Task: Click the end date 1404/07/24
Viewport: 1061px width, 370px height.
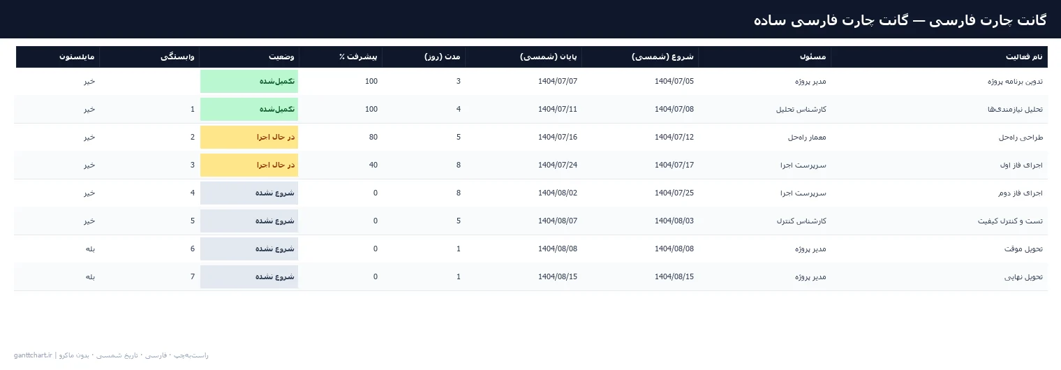Action: 558,165
